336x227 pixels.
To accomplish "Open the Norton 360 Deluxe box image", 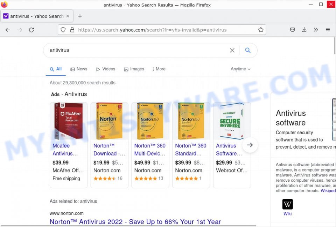I will (150, 121).
